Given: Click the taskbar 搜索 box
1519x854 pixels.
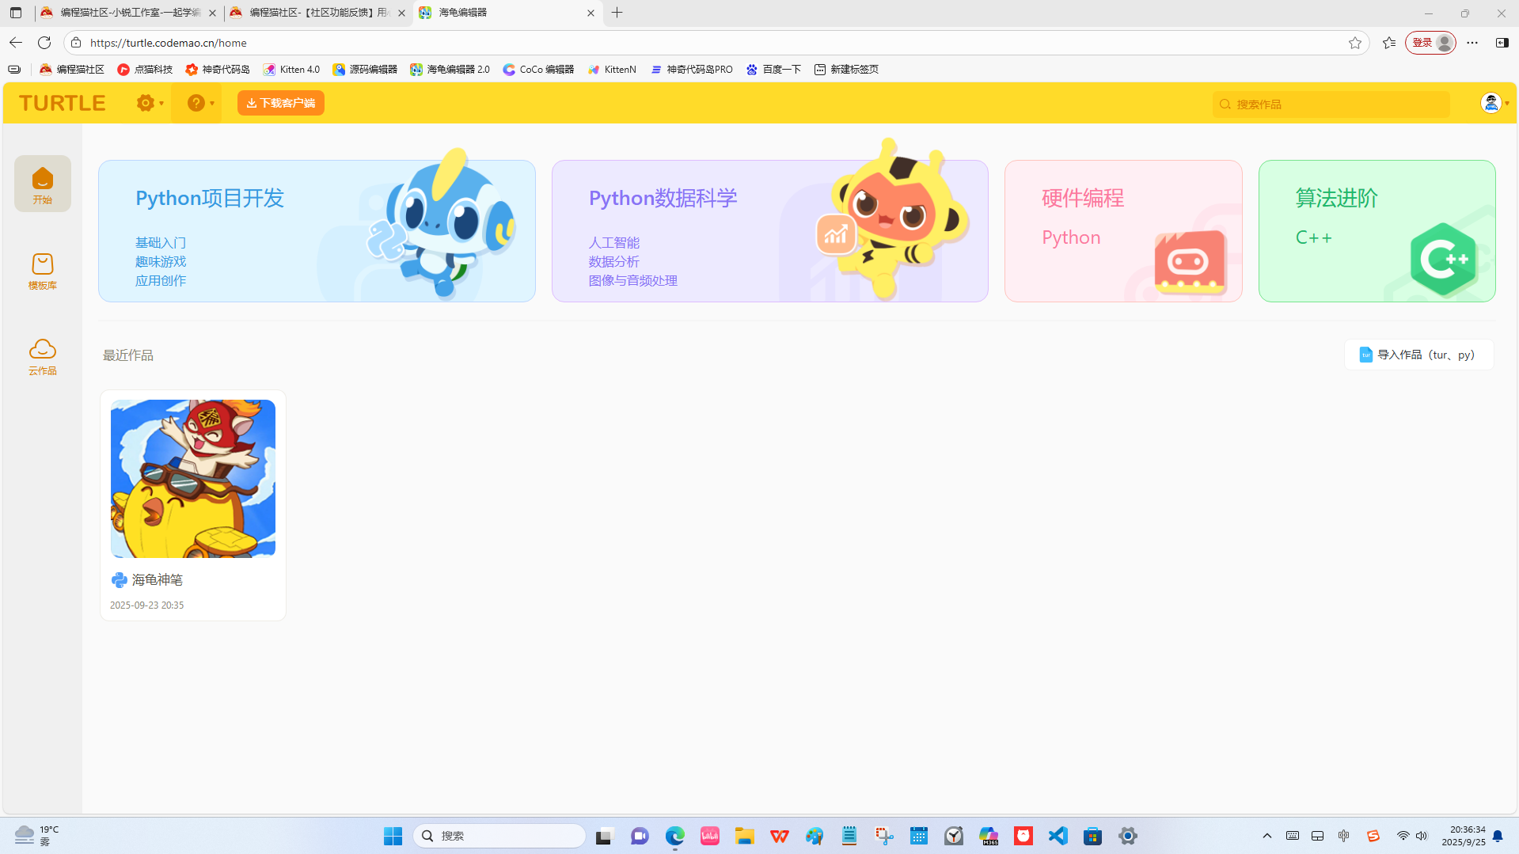Looking at the screenshot, I should point(499,836).
